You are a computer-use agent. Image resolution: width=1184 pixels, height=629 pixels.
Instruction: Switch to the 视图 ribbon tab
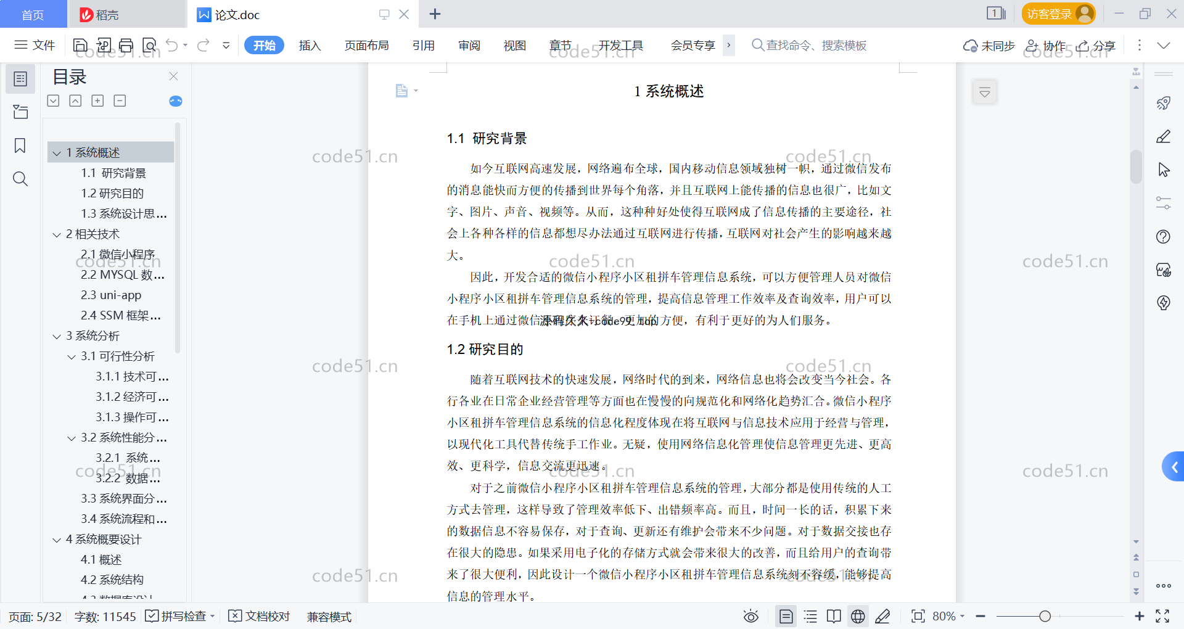(515, 45)
